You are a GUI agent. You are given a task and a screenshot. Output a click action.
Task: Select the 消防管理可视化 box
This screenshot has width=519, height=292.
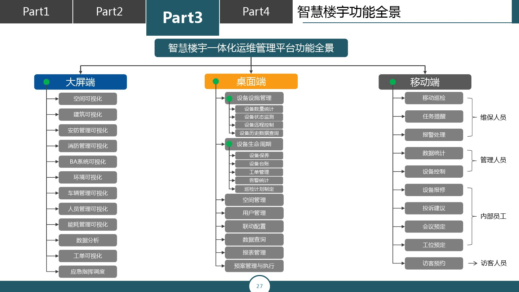pyautogui.click(x=88, y=146)
